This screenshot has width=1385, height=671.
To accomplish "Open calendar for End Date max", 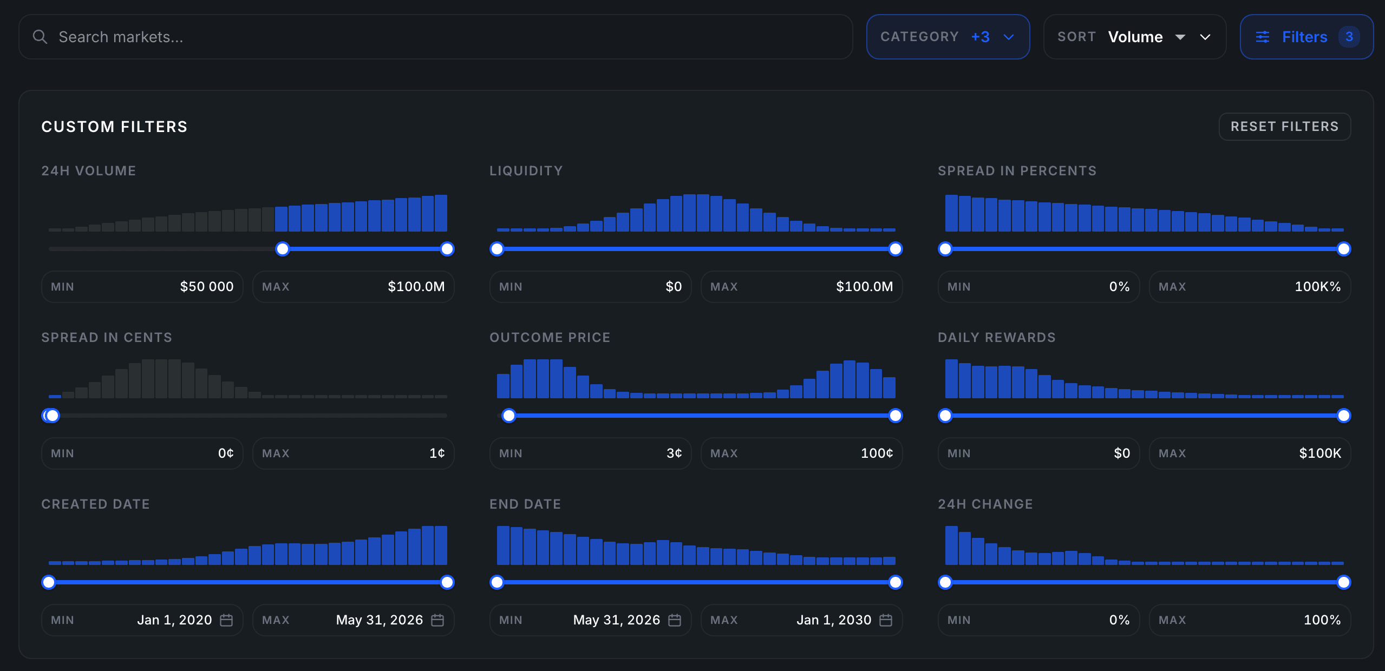I will tap(886, 620).
